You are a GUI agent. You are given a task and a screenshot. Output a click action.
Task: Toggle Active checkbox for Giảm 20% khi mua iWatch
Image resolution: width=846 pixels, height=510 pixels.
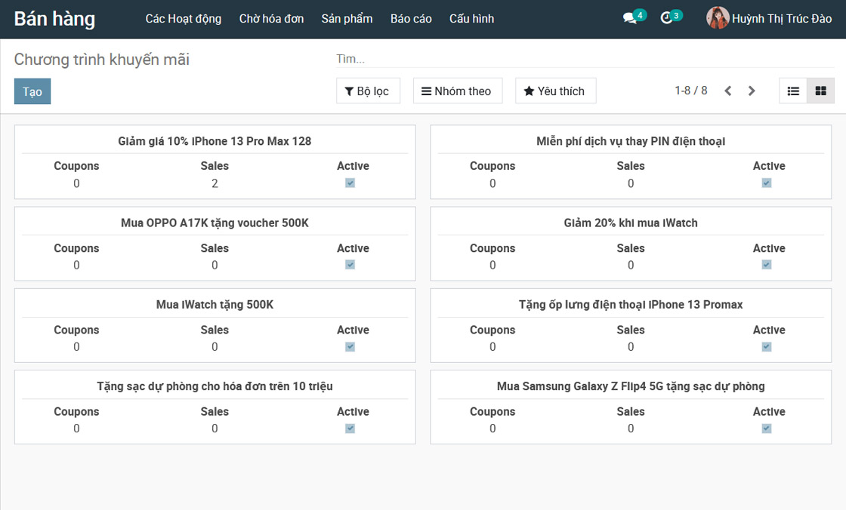click(767, 265)
